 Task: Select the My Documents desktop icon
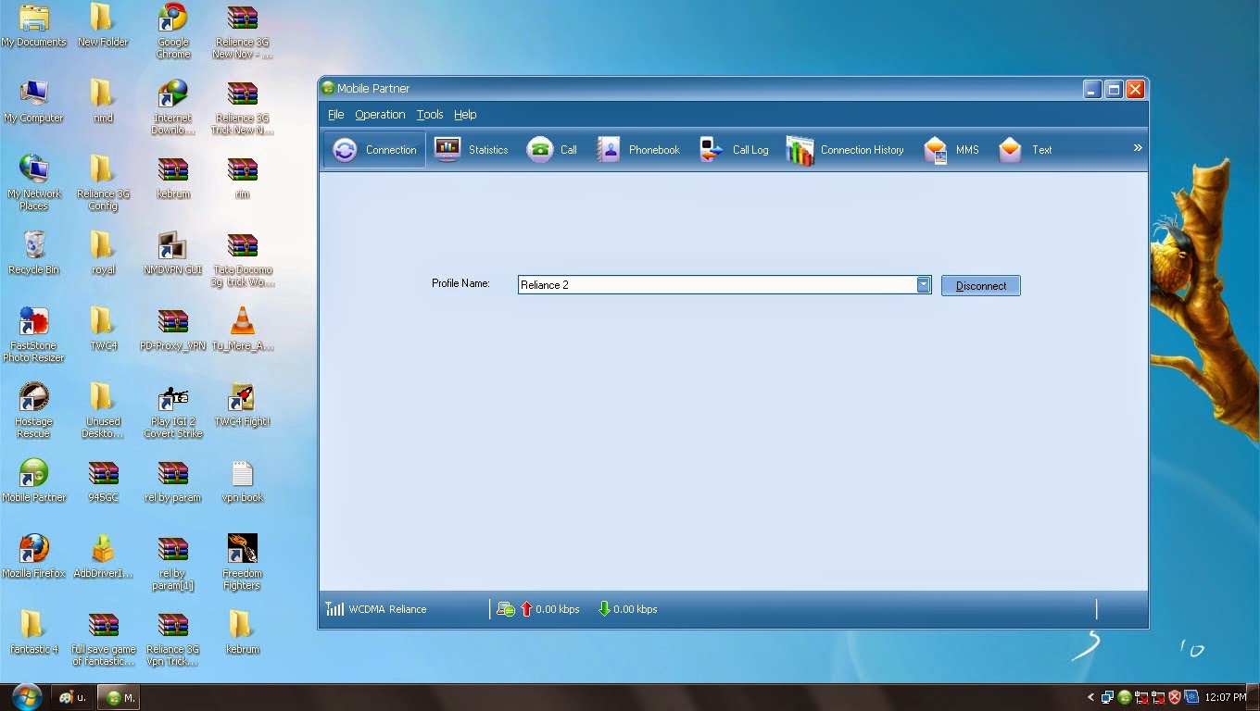[x=34, y=26]
